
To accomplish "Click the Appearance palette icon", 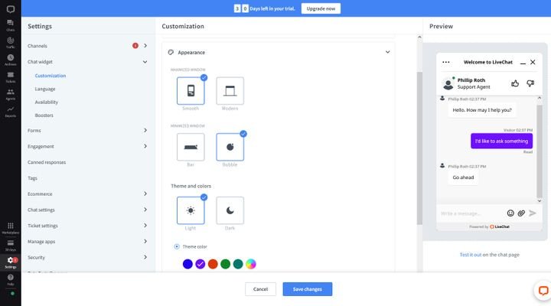I will (171, 52).
